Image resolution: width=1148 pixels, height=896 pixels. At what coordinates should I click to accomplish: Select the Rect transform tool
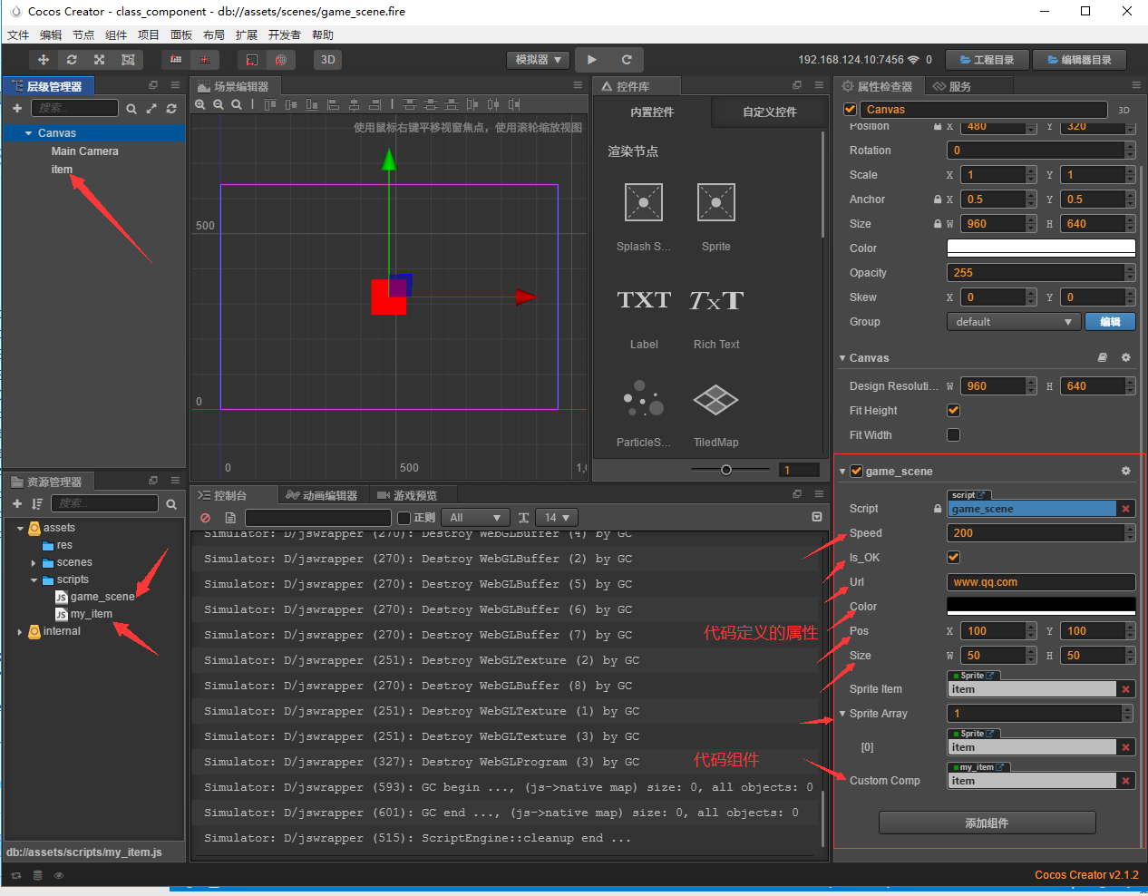pos(127,59)
